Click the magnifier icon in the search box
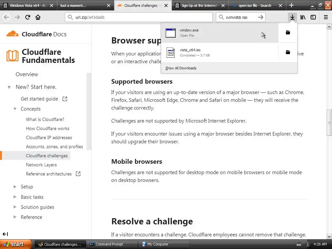The width and height of the screenshot is (332, 249). [221, 18]
